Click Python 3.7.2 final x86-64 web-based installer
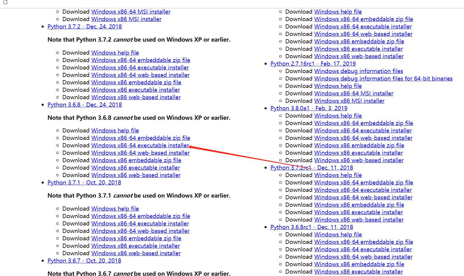 140,75
